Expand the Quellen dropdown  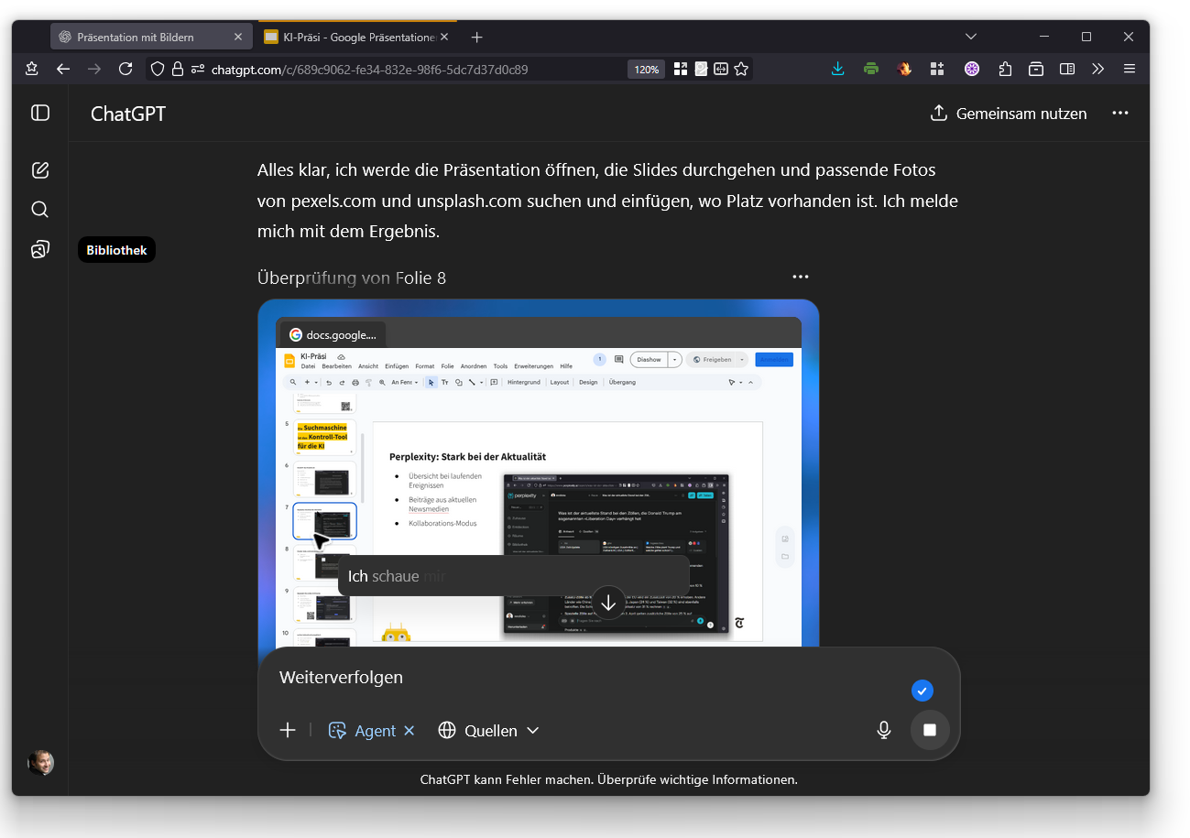[489, 730]
